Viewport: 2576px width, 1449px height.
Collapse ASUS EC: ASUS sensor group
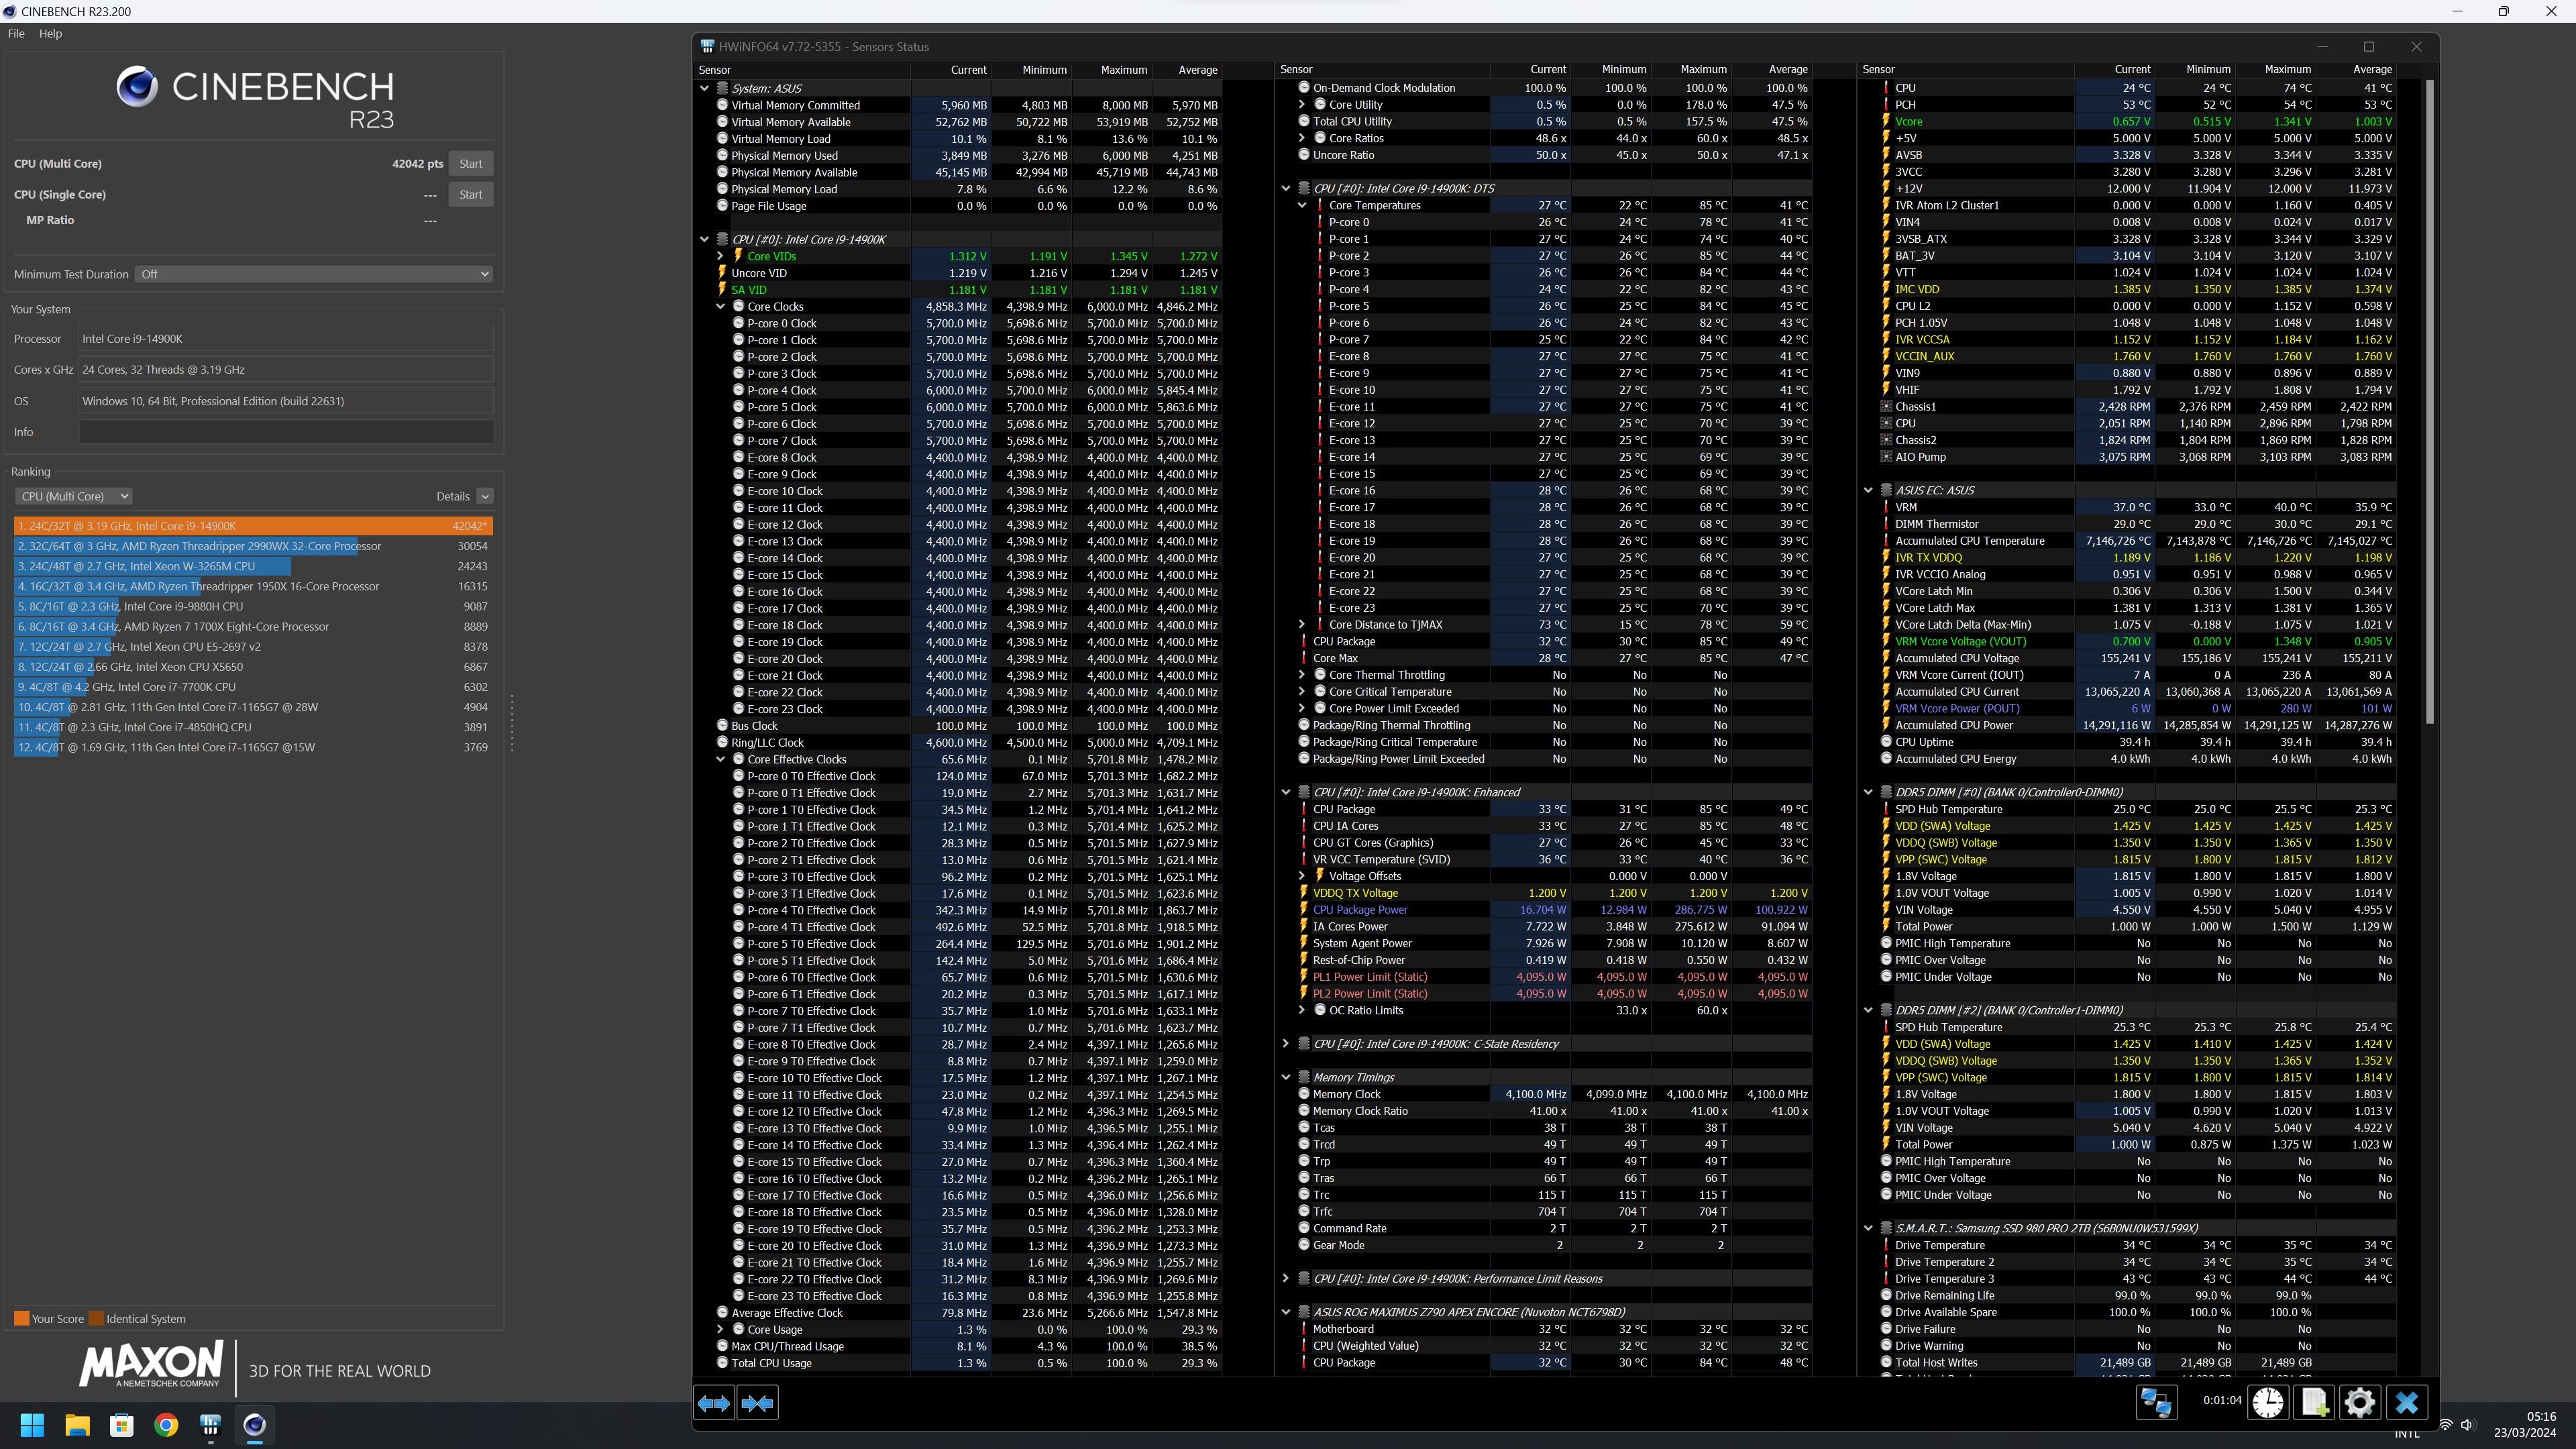pos(1868,491)
